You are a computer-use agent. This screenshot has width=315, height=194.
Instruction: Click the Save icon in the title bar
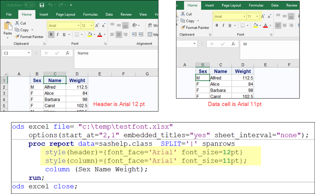point(42,5)
